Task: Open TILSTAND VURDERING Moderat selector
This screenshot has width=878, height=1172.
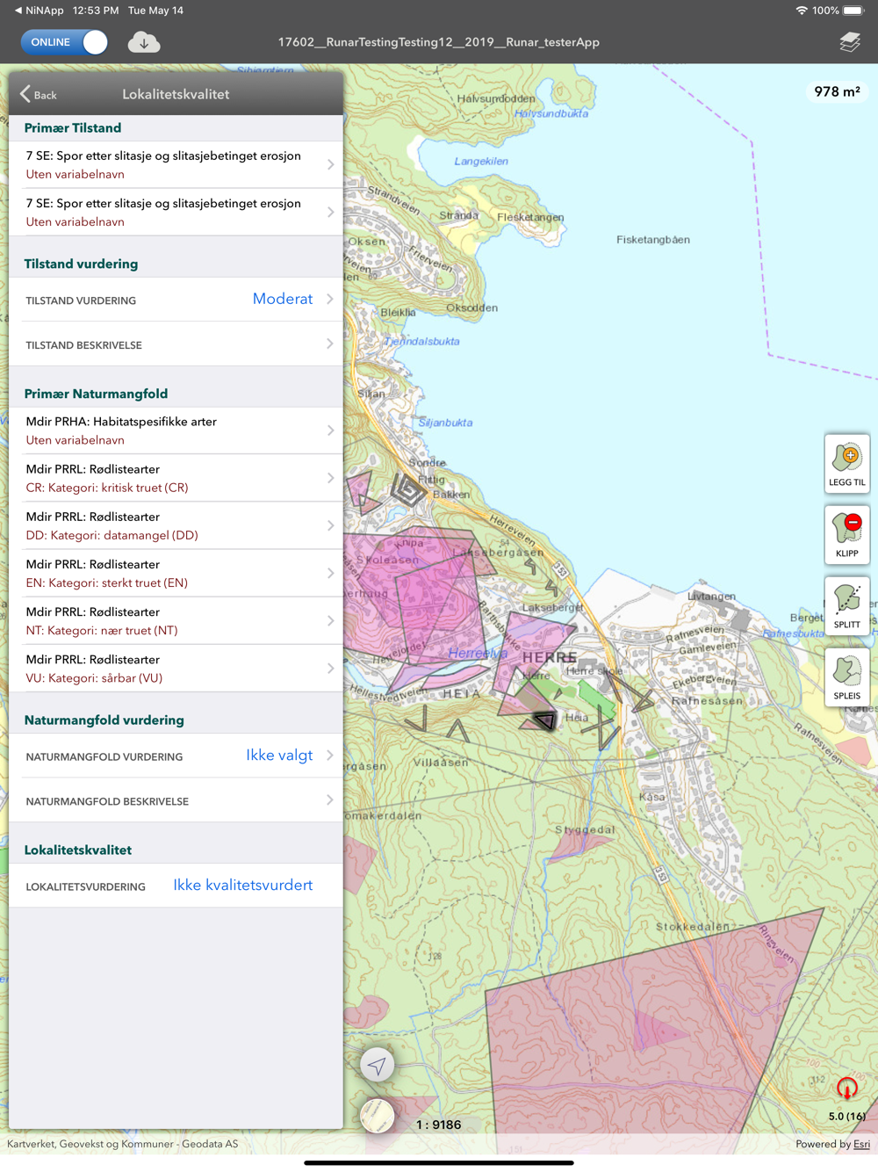Action: tap(176, 300)
